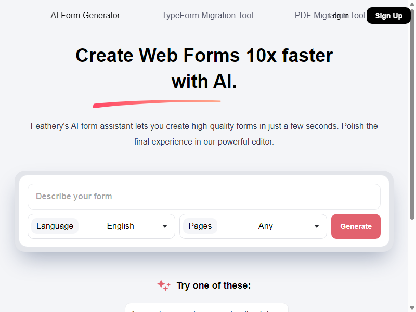416x312 pixels.
Task: Click the Sign Up button
Action: [x=388, y=16]
